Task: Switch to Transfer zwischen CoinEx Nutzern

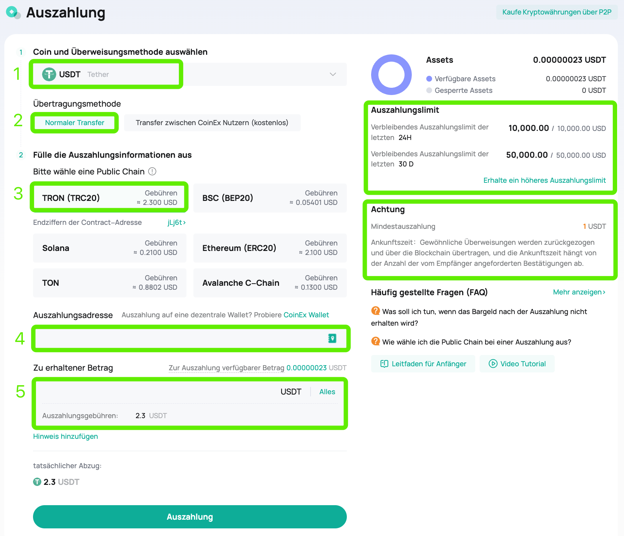Action: point(212,123)
